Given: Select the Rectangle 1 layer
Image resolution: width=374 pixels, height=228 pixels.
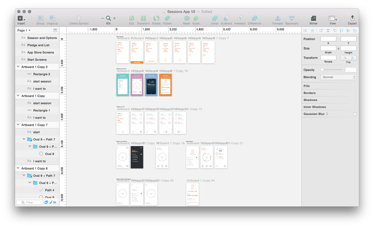Looking at the screenshot, I should (37, 110).
